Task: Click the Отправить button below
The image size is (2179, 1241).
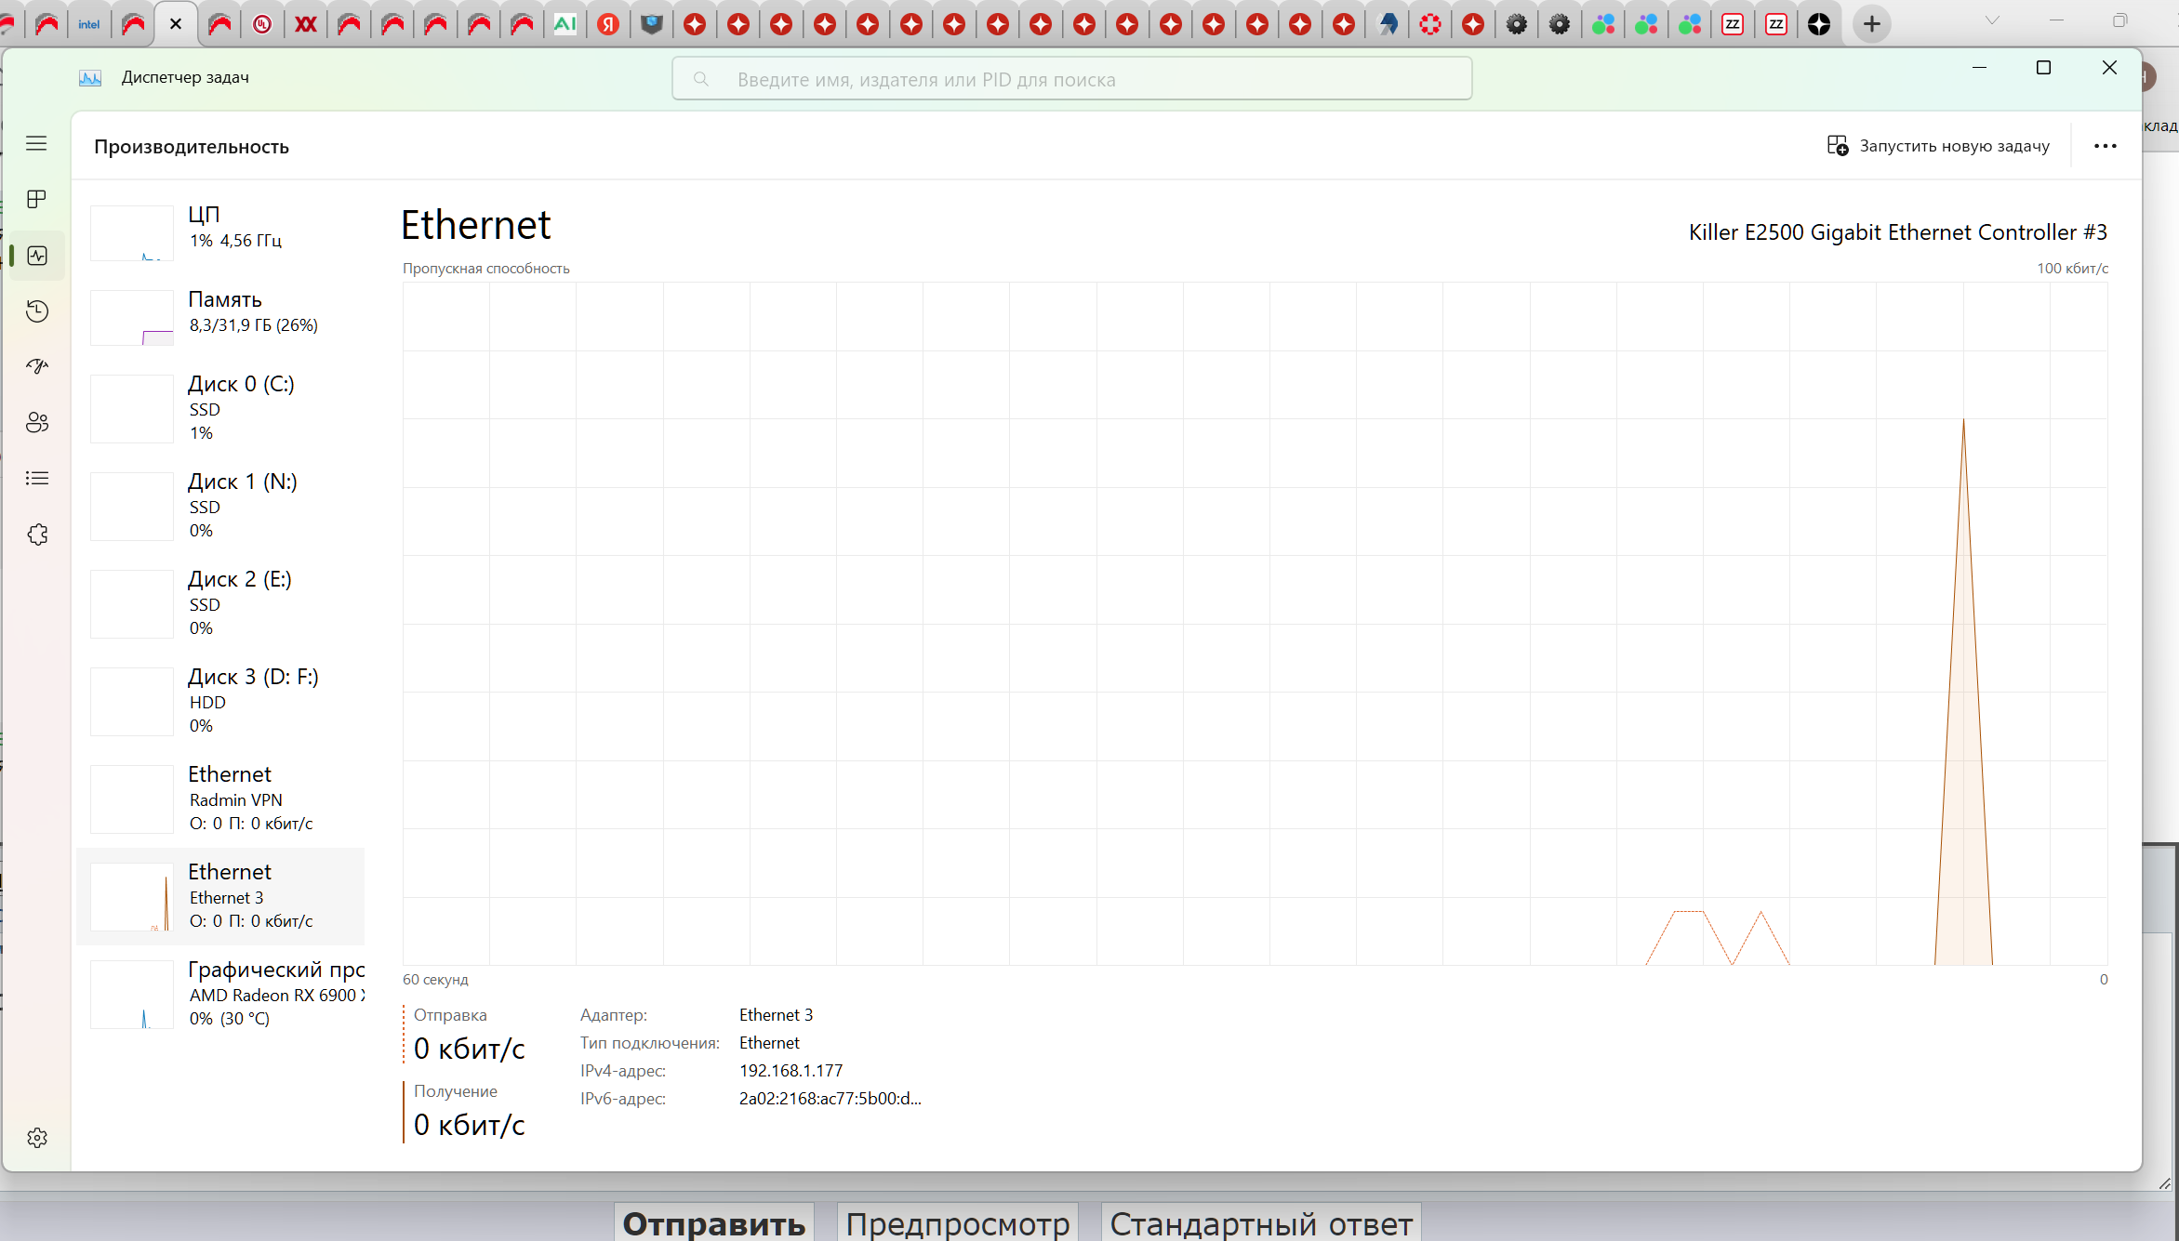Action: [713, 1222]
